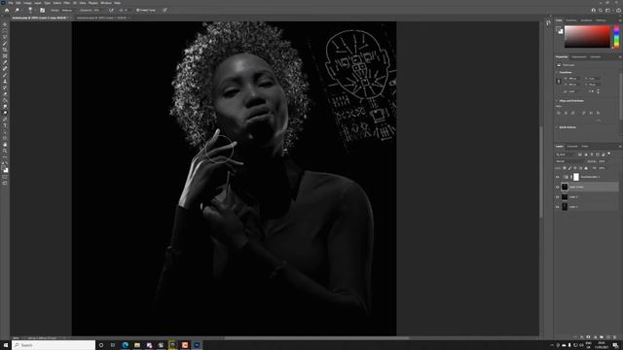Select the active Dodge tool
This screenshot has height=350, width=623.
(x=5, y=113)
